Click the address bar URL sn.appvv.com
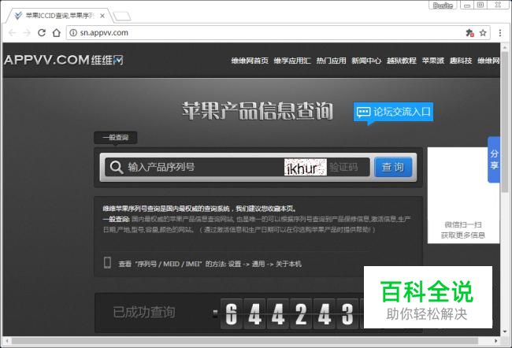The height and width of the screenshot is (348, 512). [x=104, y=32]
